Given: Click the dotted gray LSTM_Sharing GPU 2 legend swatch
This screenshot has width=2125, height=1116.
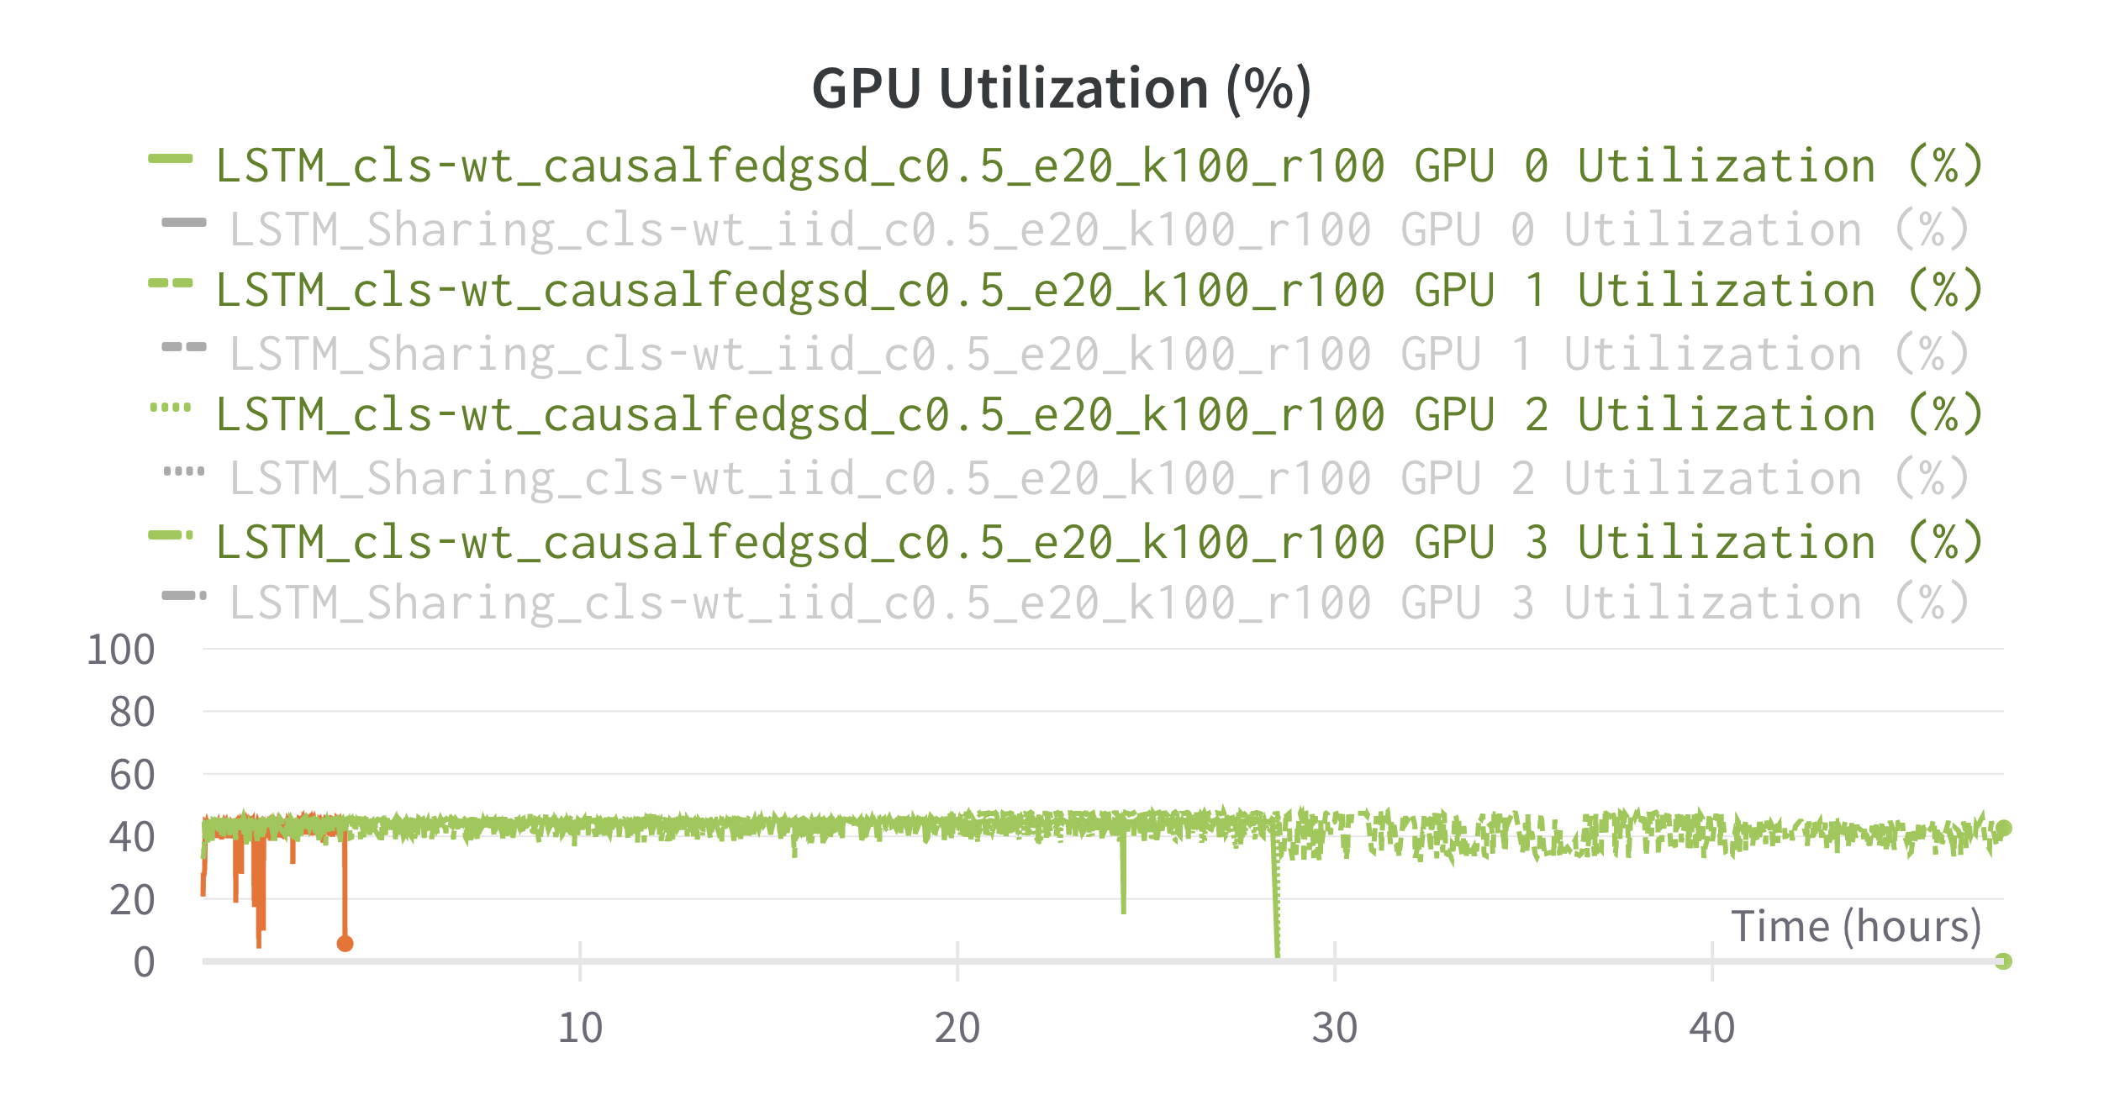Looking at the screenshot, I should [x=183, y=471].
